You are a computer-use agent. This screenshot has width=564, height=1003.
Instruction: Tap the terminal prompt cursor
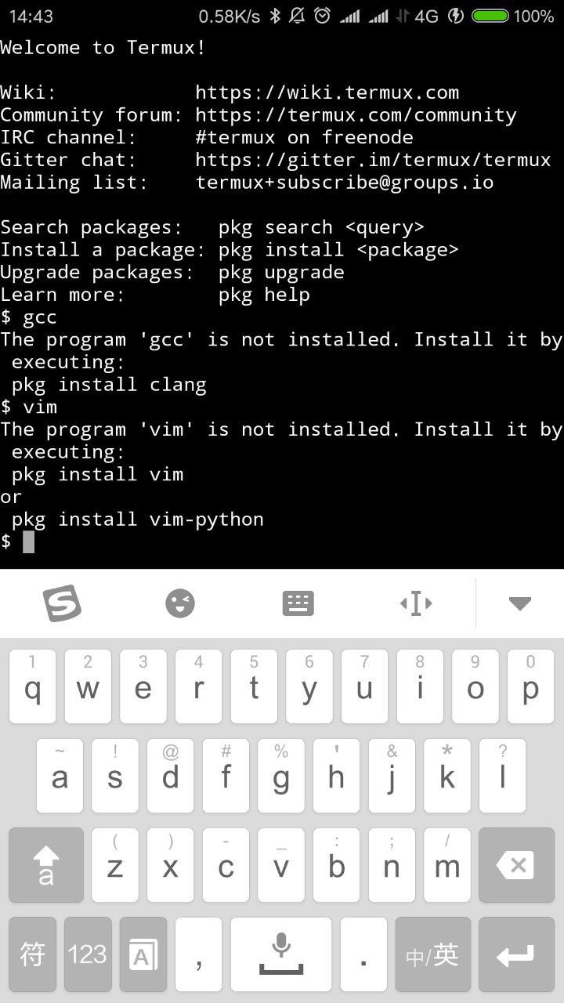[29, 541]
